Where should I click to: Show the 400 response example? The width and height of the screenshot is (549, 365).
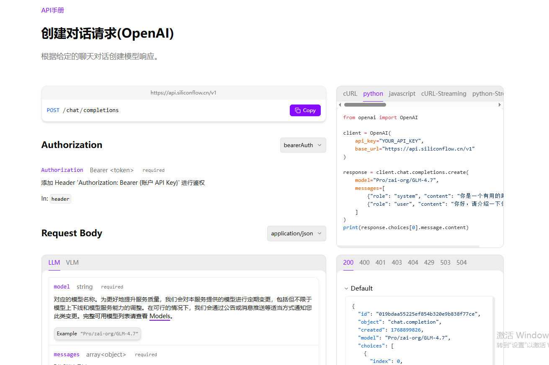(x=364, y=263)
